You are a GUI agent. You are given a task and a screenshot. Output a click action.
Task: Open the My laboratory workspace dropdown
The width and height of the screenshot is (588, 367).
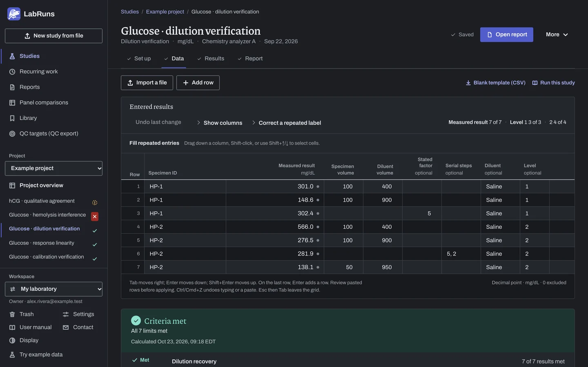pos(53,289)
